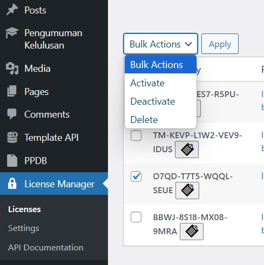
Task: Choose Delete from the bulk actions list
Action: point(160,120)
